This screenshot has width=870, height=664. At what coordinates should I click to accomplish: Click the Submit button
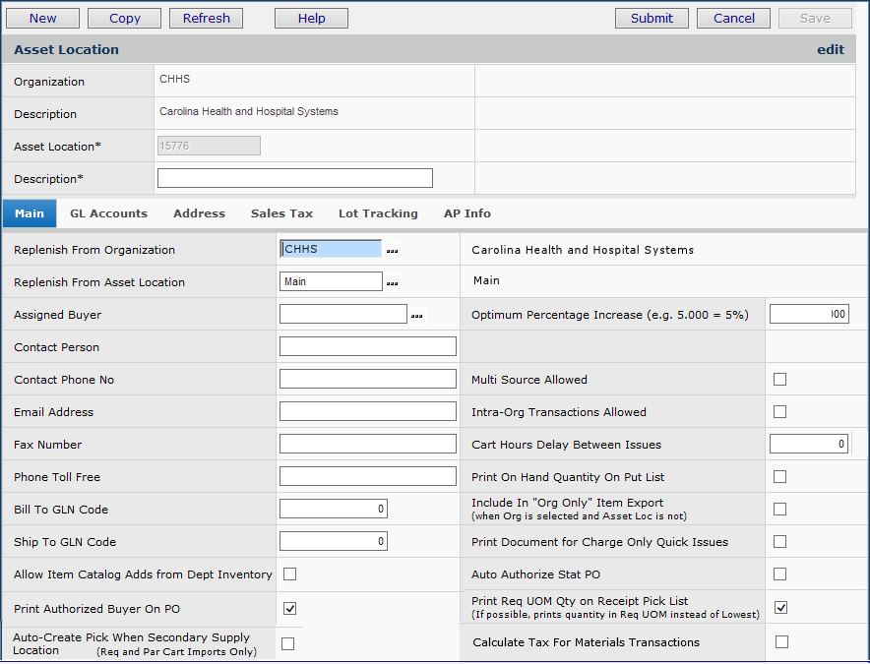tap(652, 18)
